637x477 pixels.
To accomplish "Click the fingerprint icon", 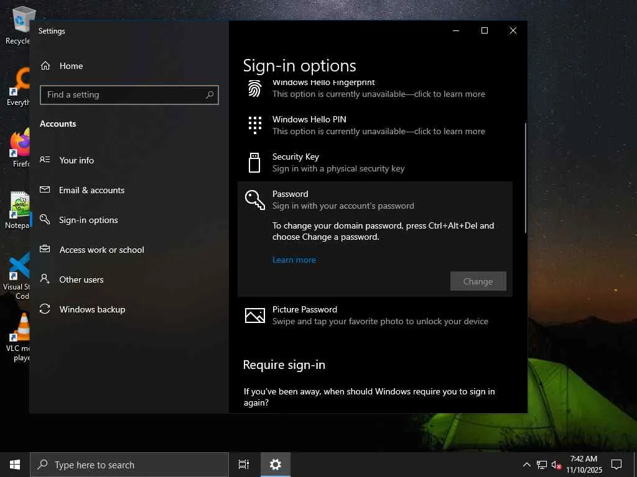I will click(x=254, y=88).
